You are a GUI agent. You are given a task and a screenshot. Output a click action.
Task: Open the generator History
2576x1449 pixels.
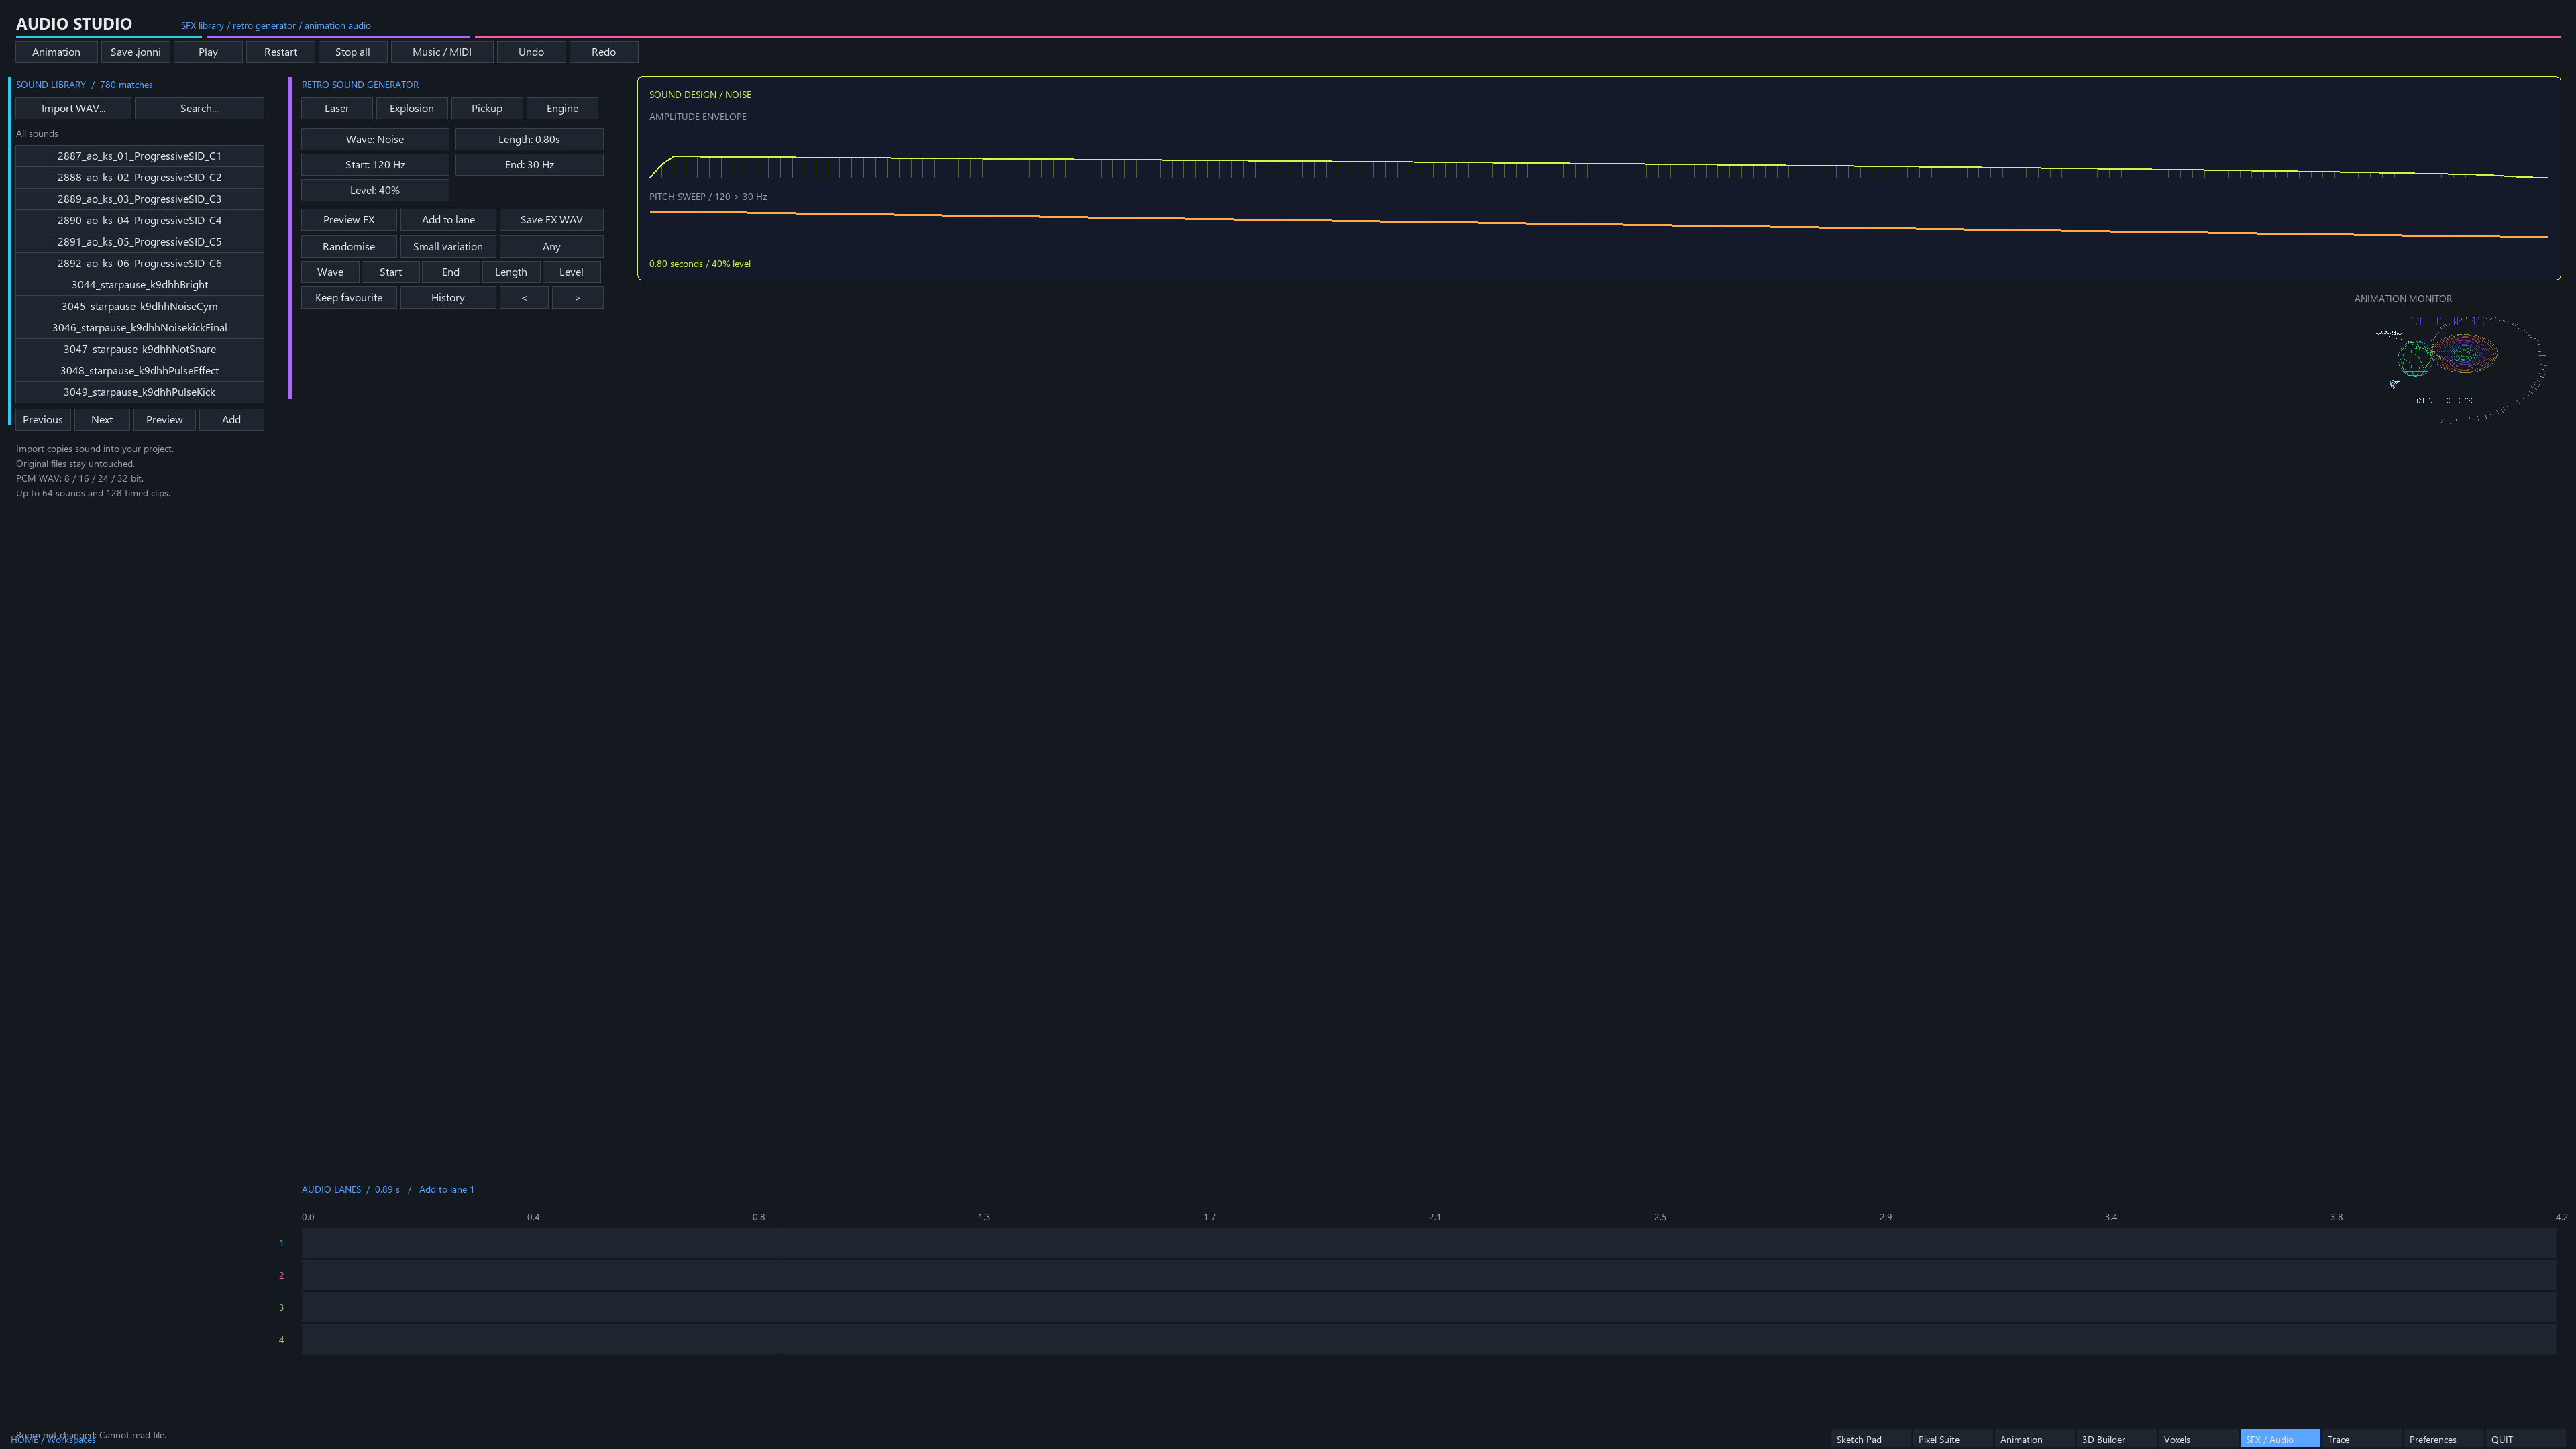pyautogui.click(x=448, y=298)
